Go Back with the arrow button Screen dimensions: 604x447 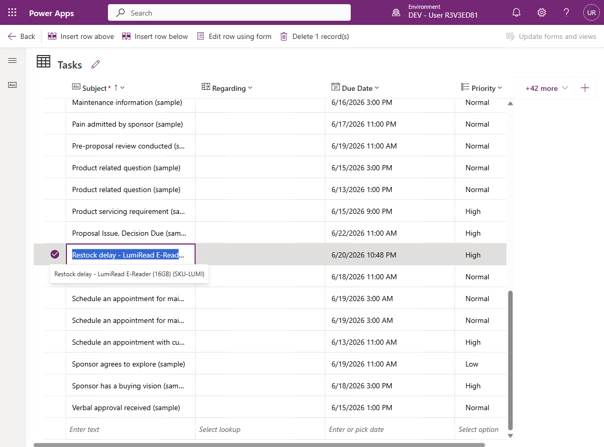[21, 36]
